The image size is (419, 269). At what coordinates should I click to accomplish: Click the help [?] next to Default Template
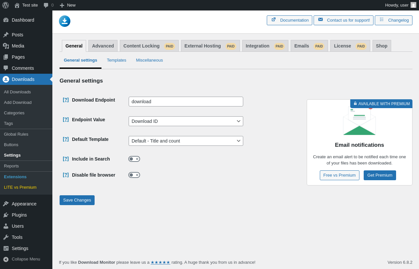66,139
